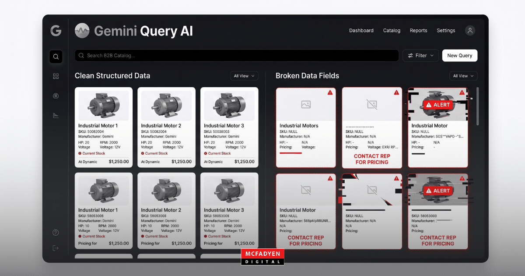Open the user profile avatar

(x=470, y=31)
